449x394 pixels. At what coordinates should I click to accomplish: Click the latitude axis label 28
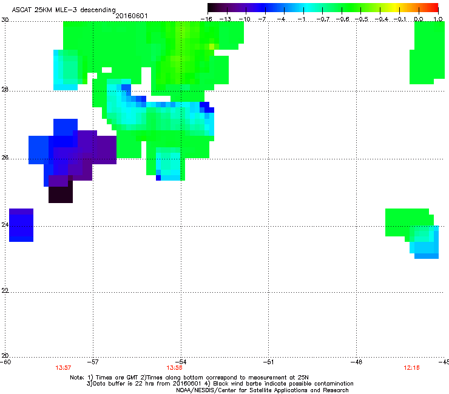coord(5,89)
